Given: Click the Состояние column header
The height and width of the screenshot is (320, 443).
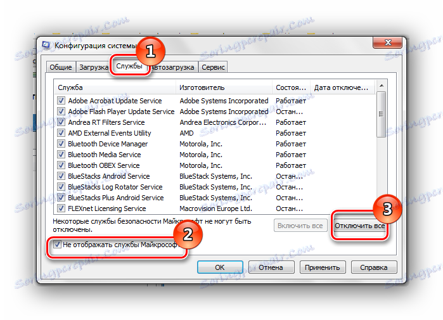Looking at the screenshot, I should tap(291, 87).
